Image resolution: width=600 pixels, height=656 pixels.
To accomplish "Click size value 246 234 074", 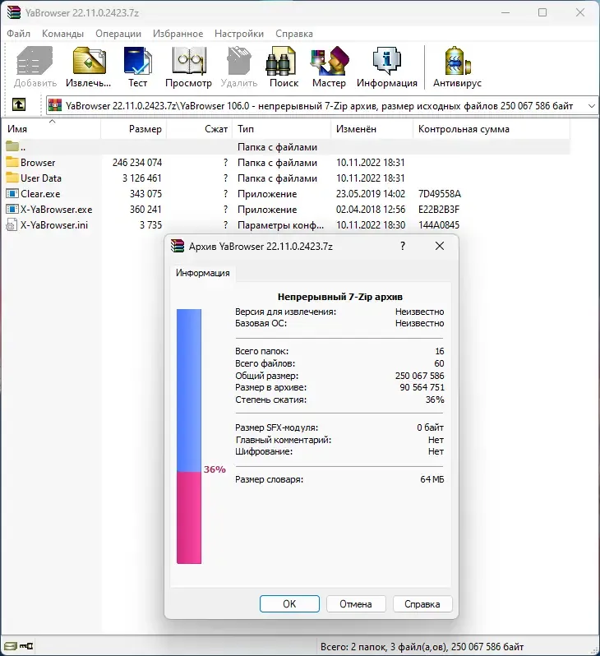I will click(137, 162).
